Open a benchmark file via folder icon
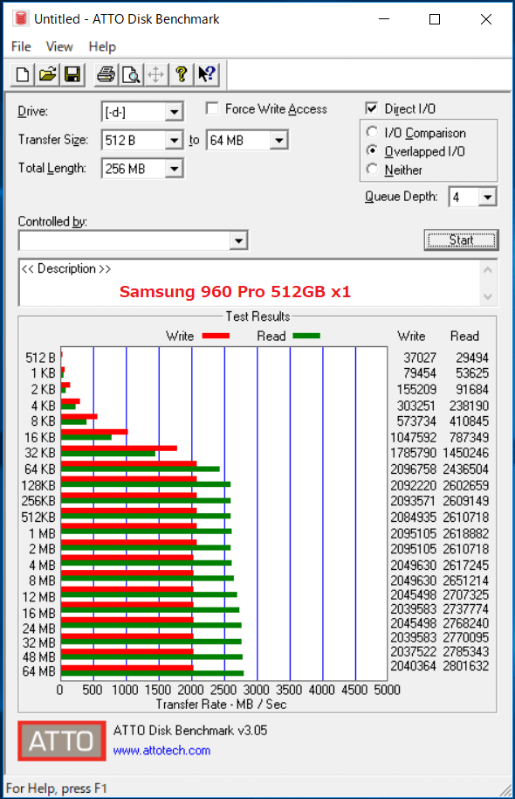The height and width of the screenshot is (799, 515). click(47, 75)
